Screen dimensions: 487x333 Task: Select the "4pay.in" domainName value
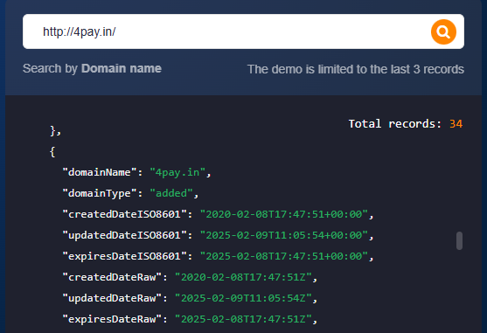pyautogui.click(x=177, y=172)
